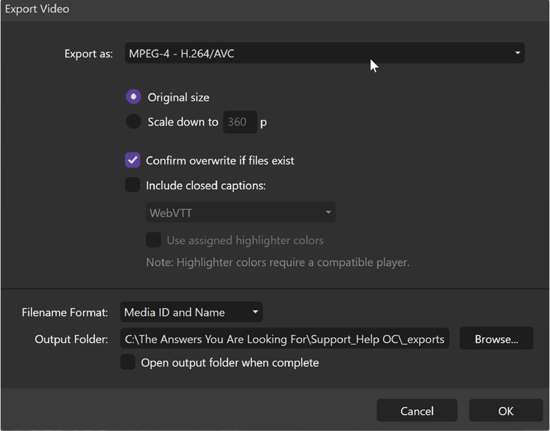Click the highlighter colors note text
Viewport: 550px width, 431px height.
coord(277,262)
